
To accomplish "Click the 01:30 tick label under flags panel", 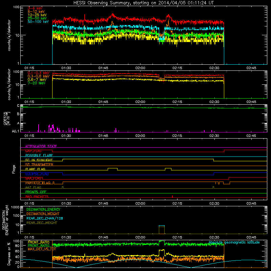I will [x=66, y=204].
